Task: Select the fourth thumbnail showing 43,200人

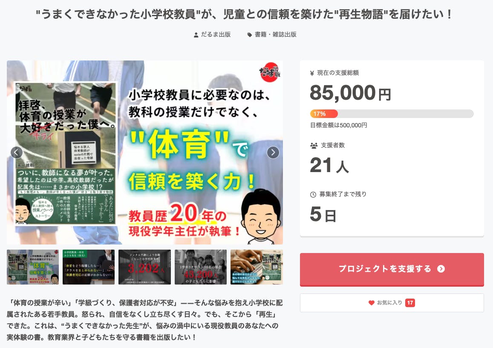Action: tap(201, 267)
